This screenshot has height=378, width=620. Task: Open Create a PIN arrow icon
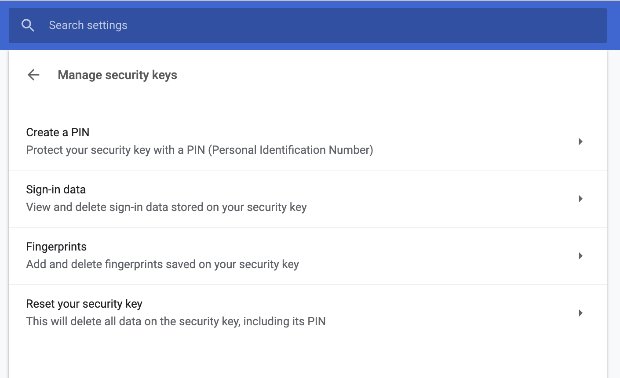point(580,142)
